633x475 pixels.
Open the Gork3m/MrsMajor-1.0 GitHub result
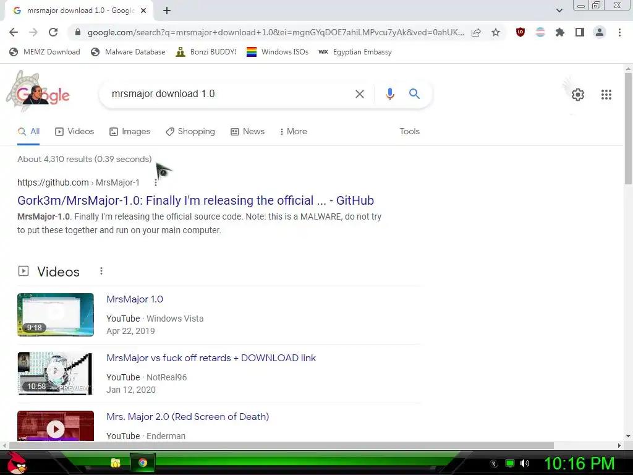[195, 200]
